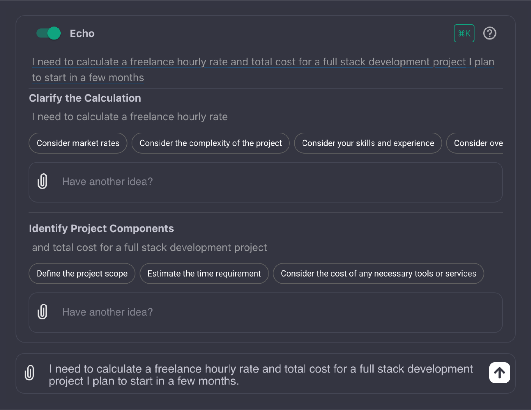Click the "Identify Project Components" heading
This screenshot has height=410, width=531.
[101, 229]
